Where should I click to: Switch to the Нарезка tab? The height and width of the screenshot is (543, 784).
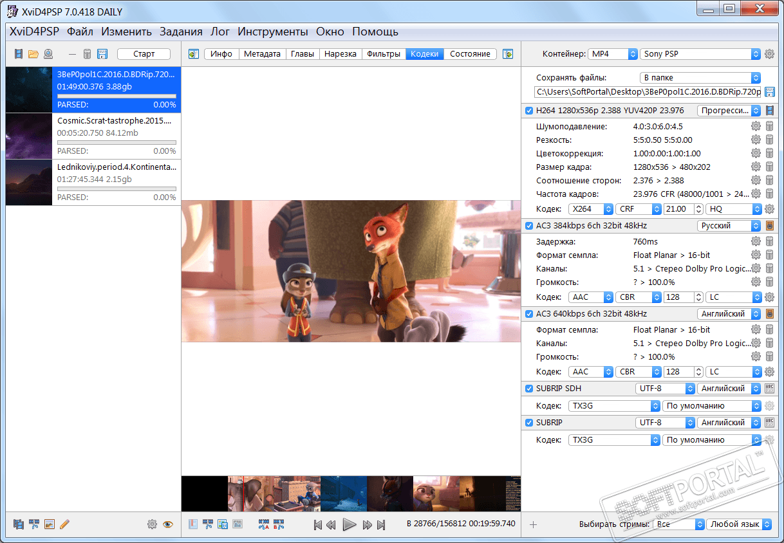click(341, 54)
